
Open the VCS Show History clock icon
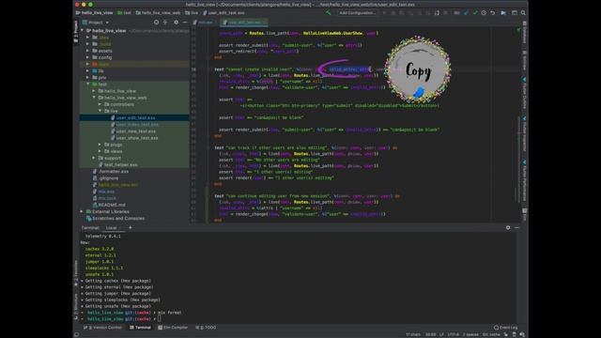[484, 12]
